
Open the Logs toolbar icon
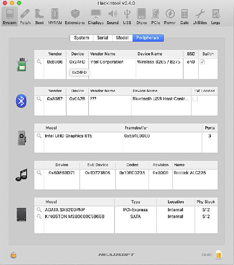[216, 16]
